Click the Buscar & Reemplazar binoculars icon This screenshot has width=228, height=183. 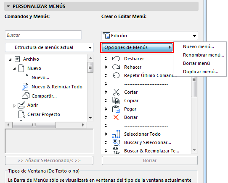click(116, 150)
